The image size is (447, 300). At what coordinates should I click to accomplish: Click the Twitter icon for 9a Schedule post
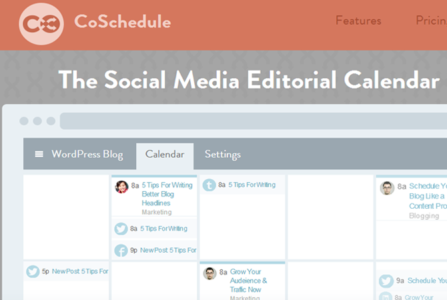(386, 281)
